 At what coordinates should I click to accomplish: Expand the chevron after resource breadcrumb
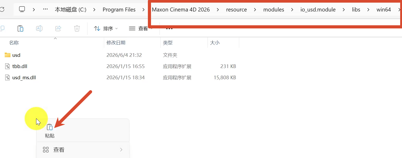[x=255, y=10]
